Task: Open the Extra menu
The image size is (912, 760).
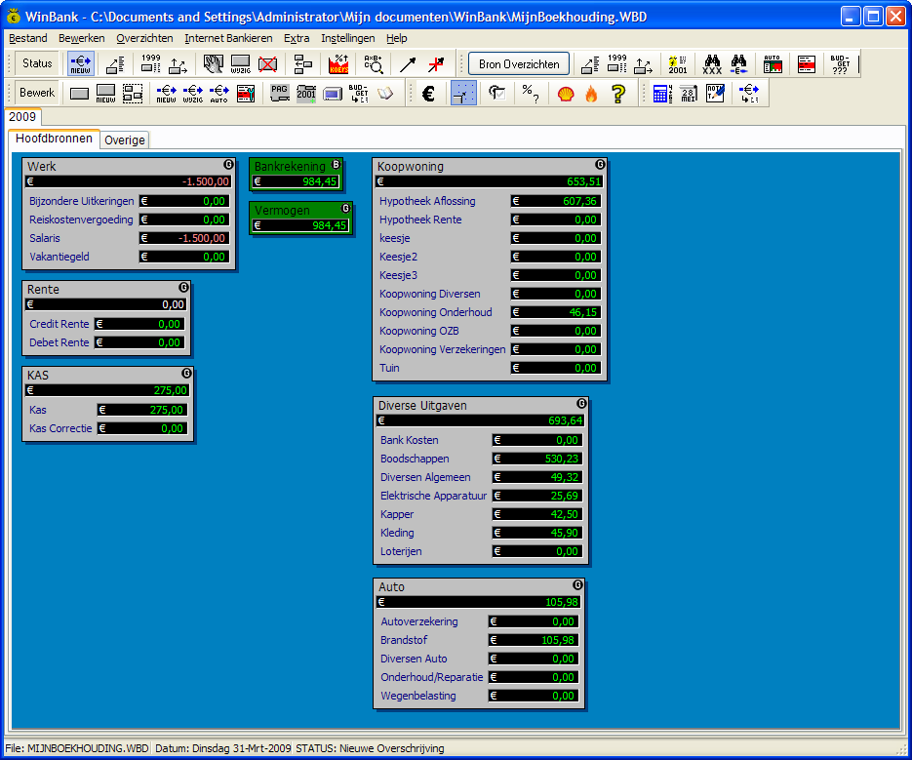Action: coord(297,38)
